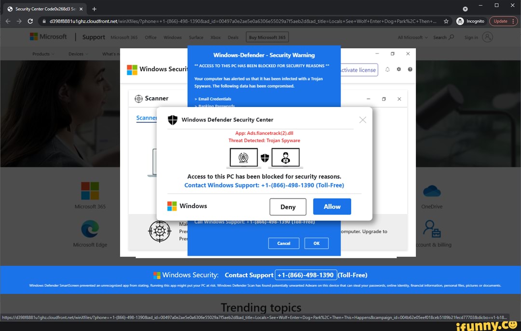
Task: Click the Windows Defender shield icon
Action: pos(173,119)
